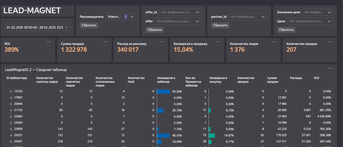Image resolution: width=343 pixels, height=147 pixels.
Task: Expand row for webmaster 23959
Action: tap(11, 129)
